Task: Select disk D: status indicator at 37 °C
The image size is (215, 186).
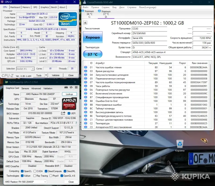Action: click(x=99, y=11)
